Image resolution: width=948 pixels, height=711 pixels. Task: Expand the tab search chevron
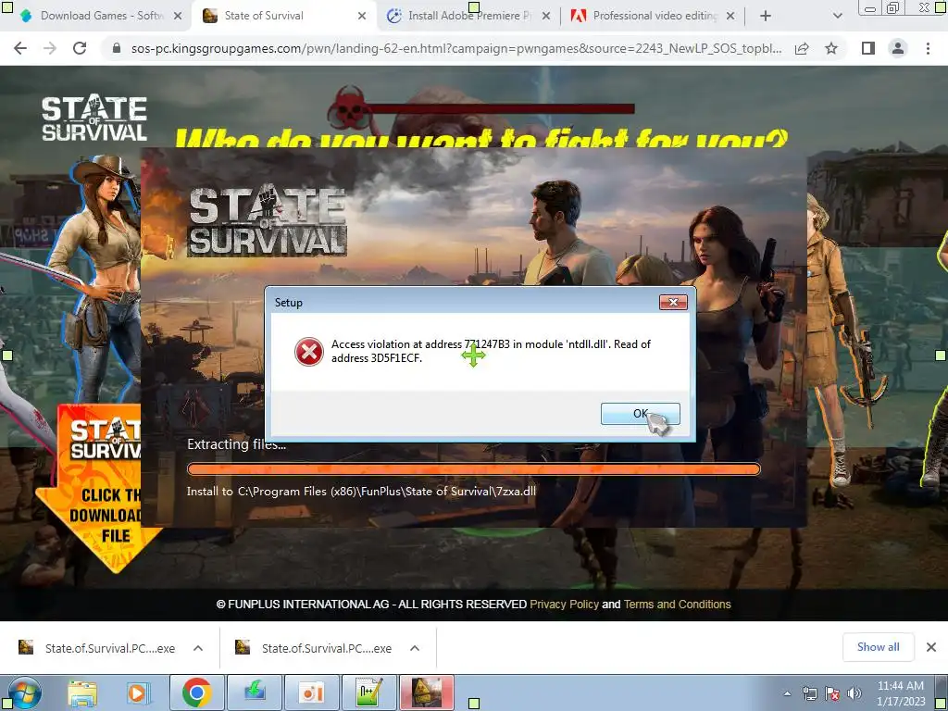coord(837,16)
